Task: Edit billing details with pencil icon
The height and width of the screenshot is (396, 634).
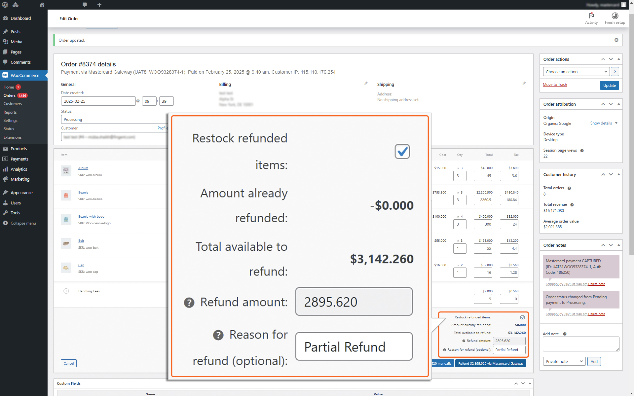Action: (x=366, y=83)
